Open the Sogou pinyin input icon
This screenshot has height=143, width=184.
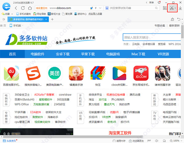point(33,73)
